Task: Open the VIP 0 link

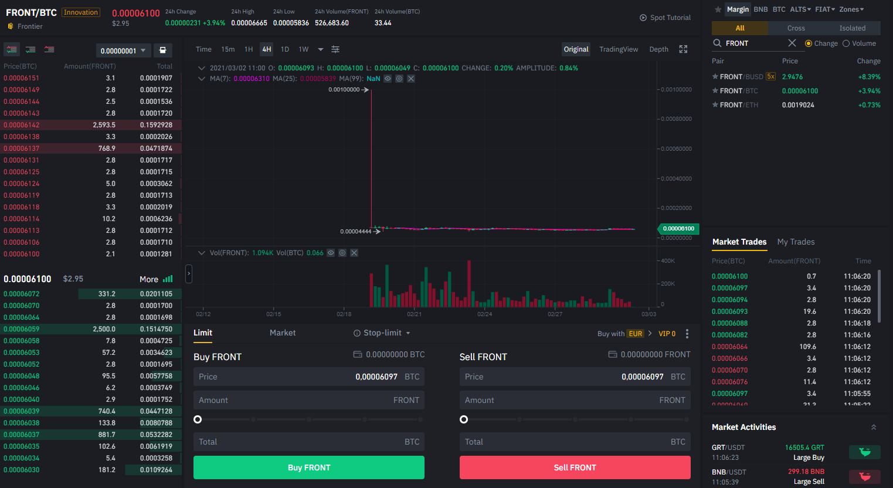Action: 667,334
